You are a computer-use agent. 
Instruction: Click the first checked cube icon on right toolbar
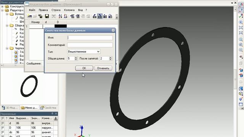[x=241, y=70]
